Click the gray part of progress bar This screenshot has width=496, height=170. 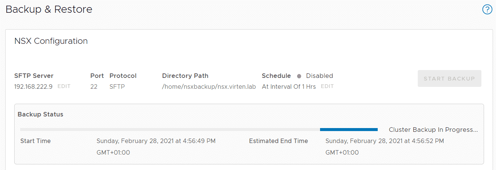click(x=170, y=130)
